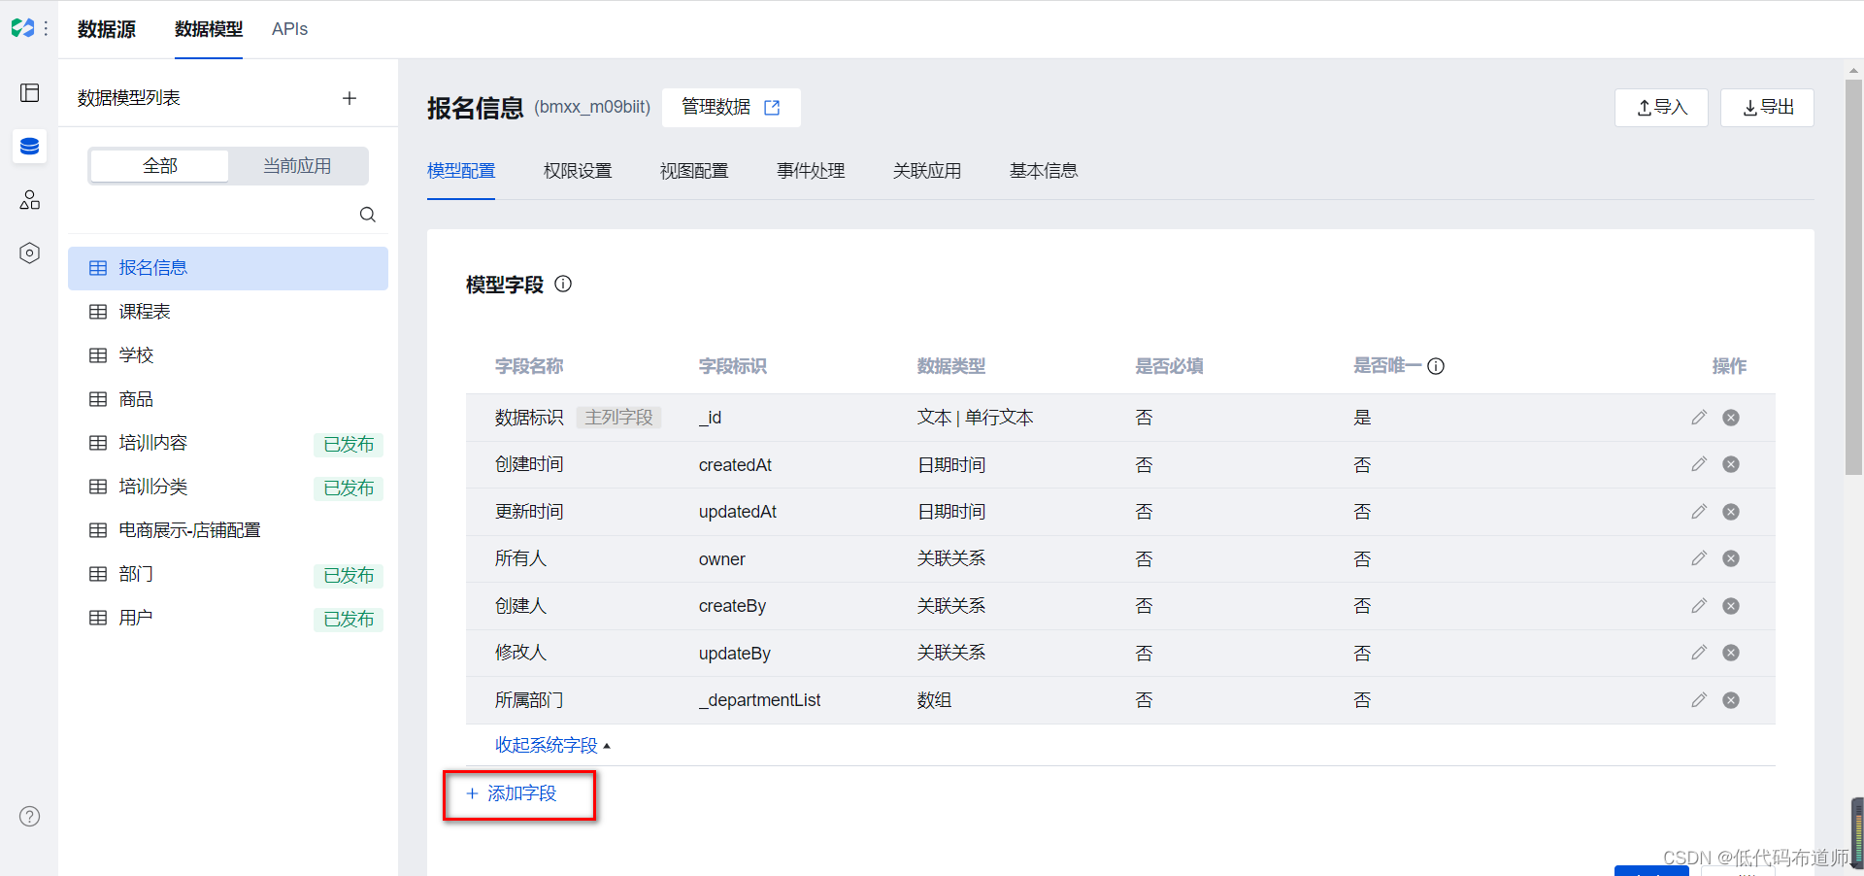The height and width of the screenshot is (876, 1864).
Task: Switch to the 基本信息 tab
Action: 1044,171
